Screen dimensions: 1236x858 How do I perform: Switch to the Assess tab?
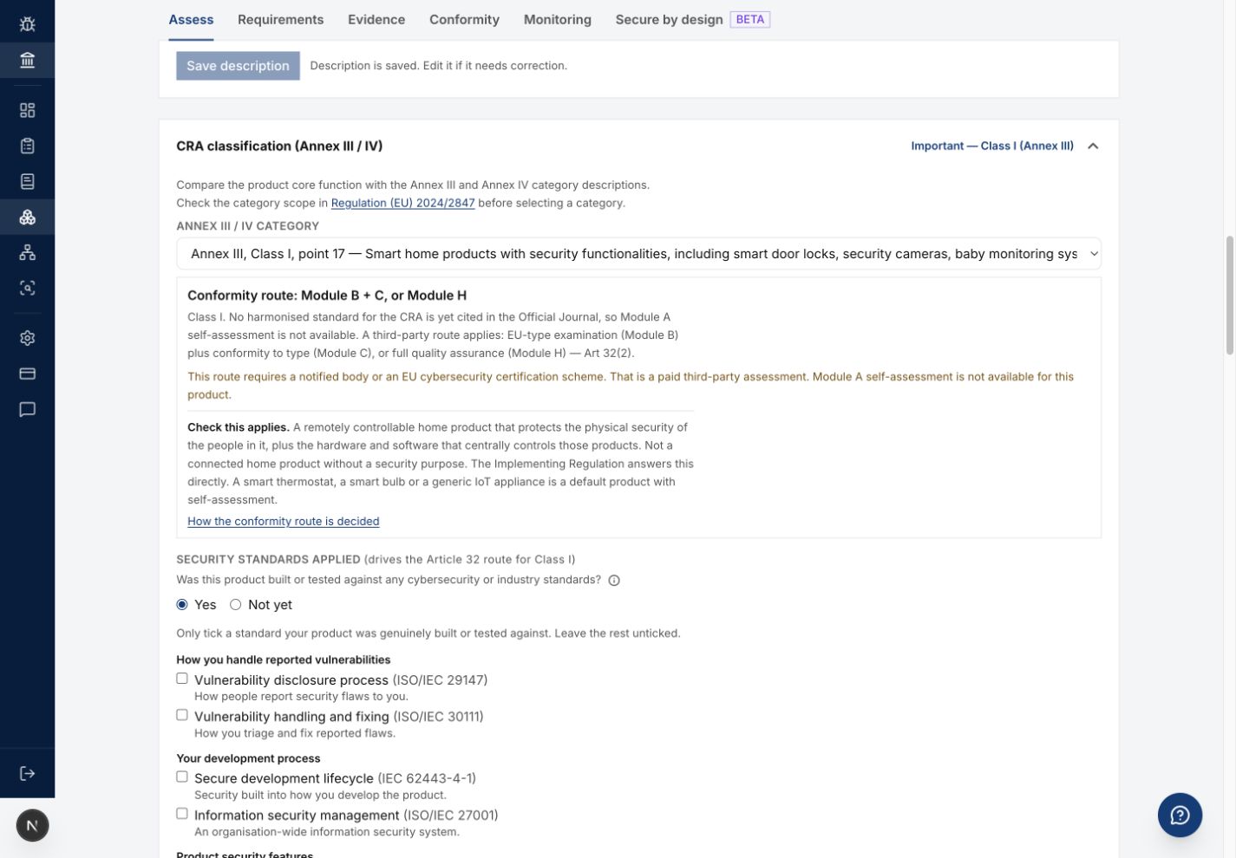tap(191, 19)
